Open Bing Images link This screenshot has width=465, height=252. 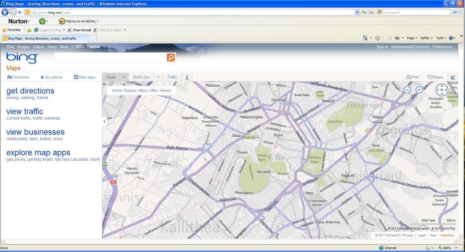click(x=23, y=47)
